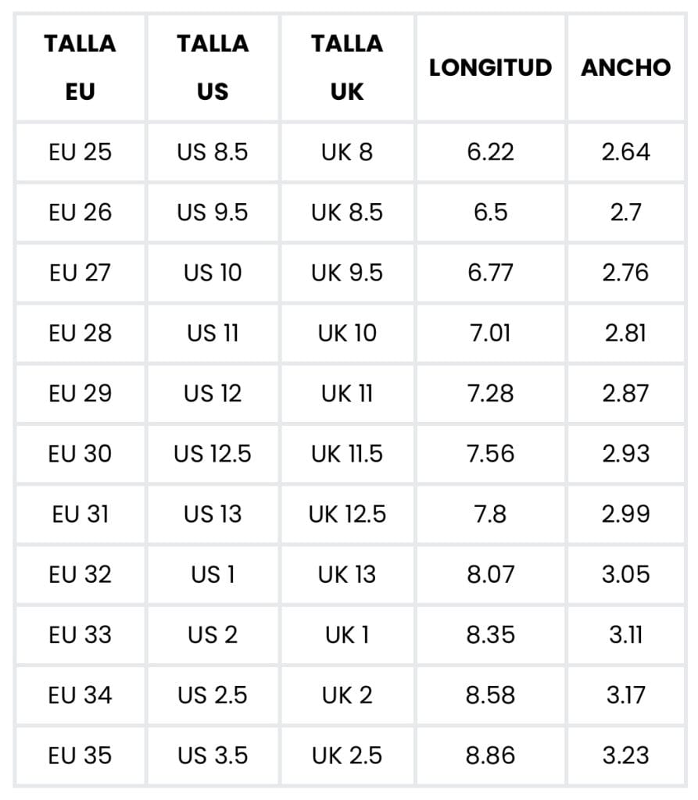Click the EU 25 size cell

click(x=80, y=152)
